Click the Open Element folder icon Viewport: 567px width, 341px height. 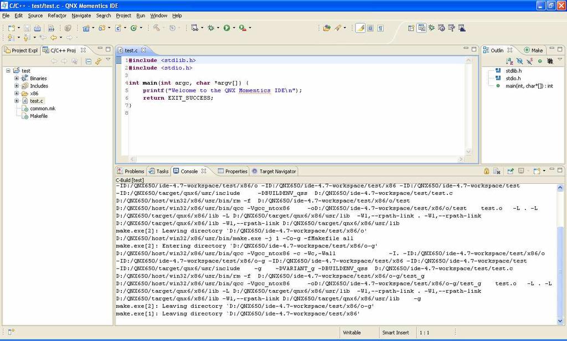pyautogui.click(x=327, y=28)
